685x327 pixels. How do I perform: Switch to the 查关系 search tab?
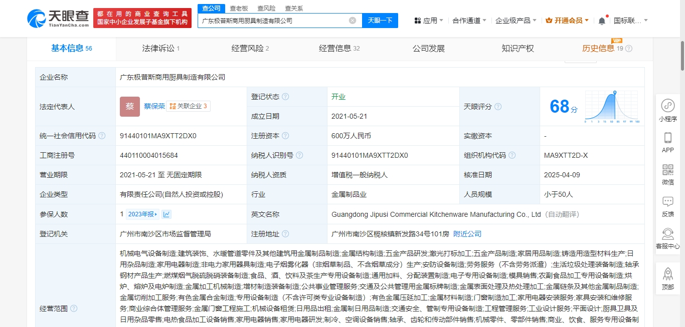294,9
